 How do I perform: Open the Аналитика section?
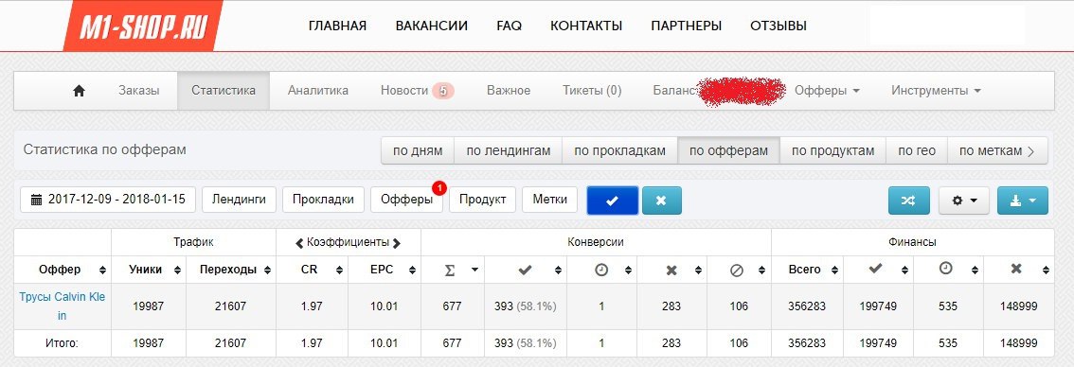318,91
